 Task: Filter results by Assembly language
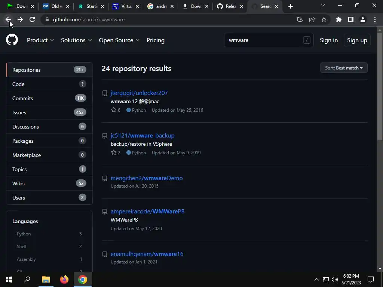(49, 259)
